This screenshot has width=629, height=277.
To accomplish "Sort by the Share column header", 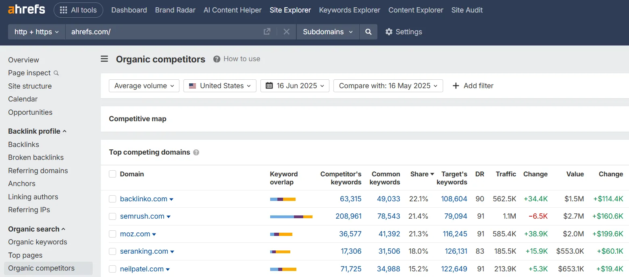I will tap(422, 174).
